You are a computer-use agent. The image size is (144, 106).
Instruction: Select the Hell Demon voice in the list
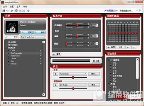coord(15,56)
